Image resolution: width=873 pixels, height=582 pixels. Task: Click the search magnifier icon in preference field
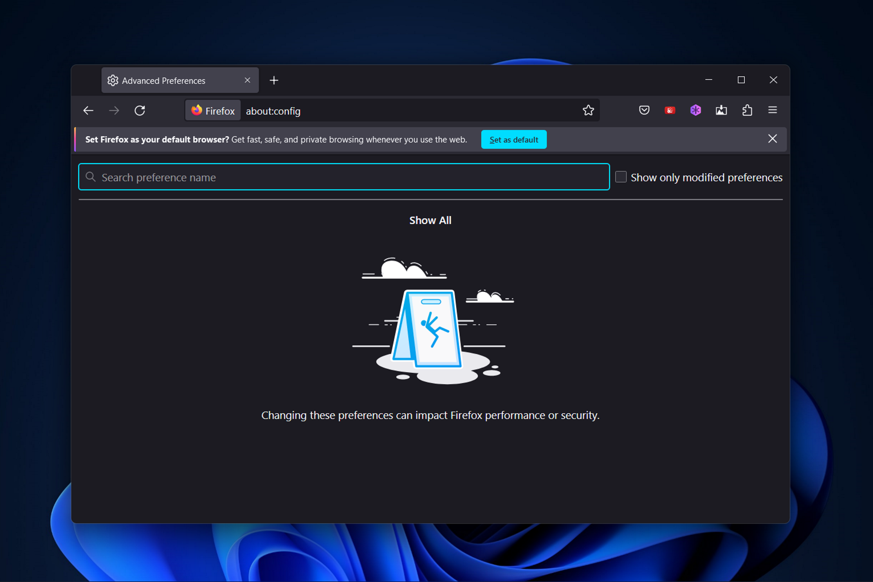coord(90,177)
